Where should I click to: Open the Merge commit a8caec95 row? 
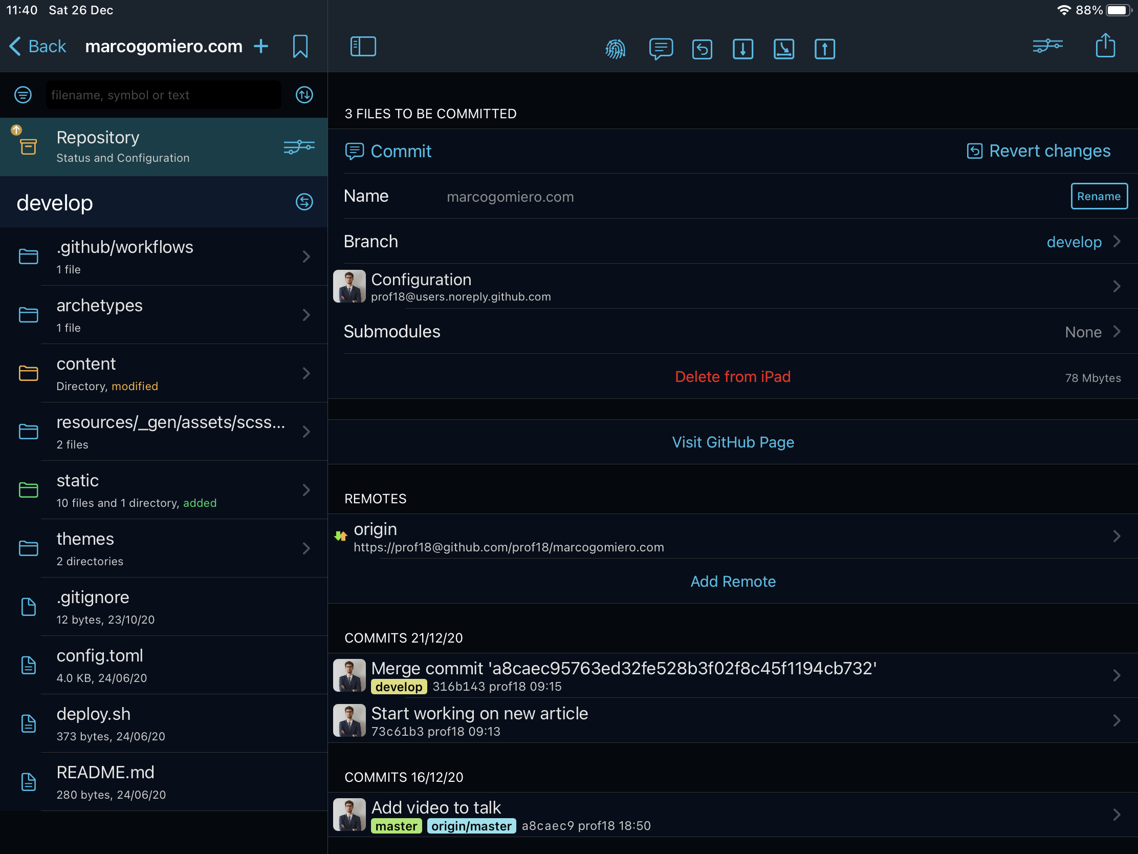pos(733,675)
